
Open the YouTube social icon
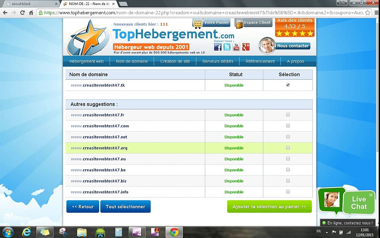(236, 47)
